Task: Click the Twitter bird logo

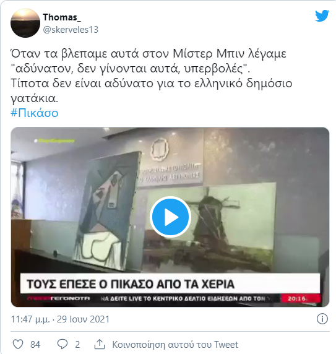Action: point(322,15)
